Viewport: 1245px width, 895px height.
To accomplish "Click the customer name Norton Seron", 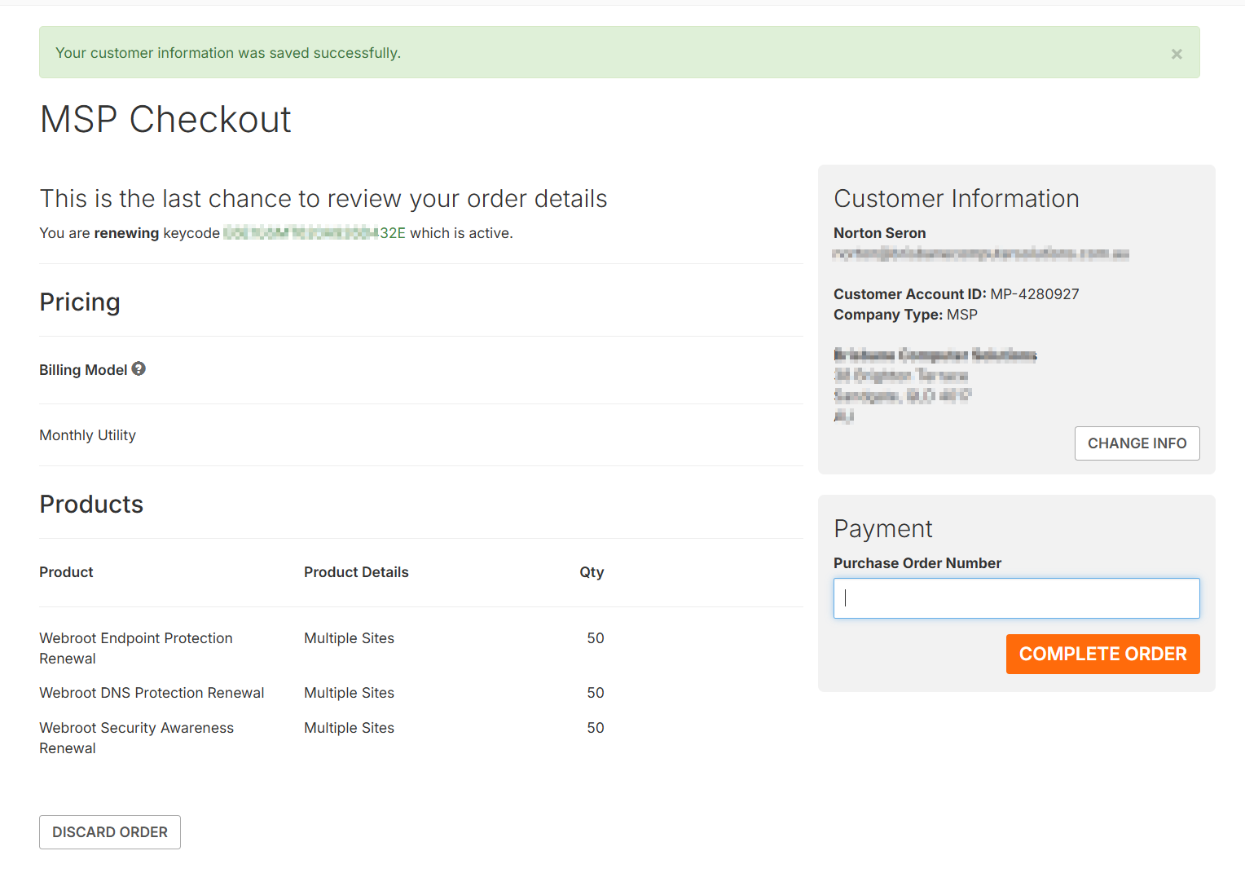I will (879, 233).
